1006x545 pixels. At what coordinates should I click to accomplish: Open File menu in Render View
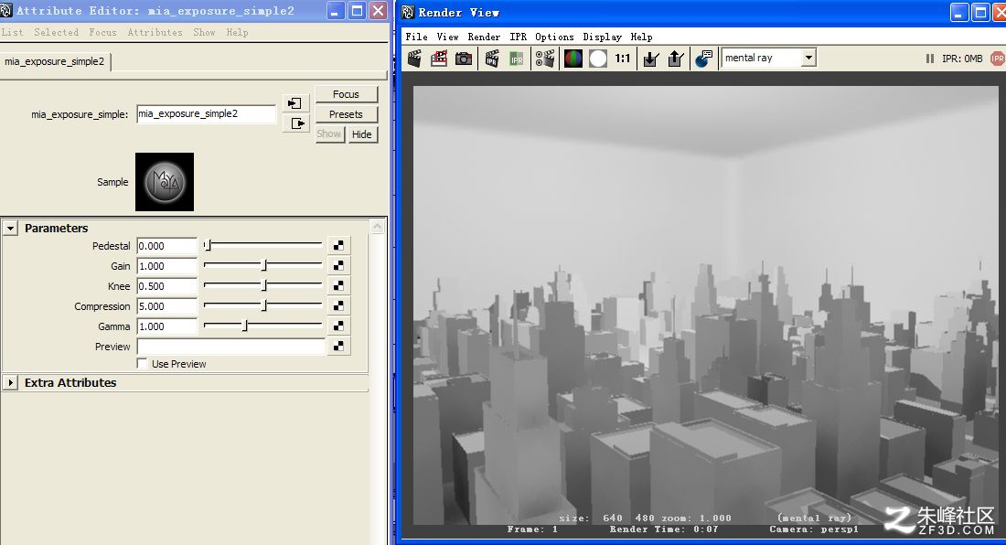[416, 37]
